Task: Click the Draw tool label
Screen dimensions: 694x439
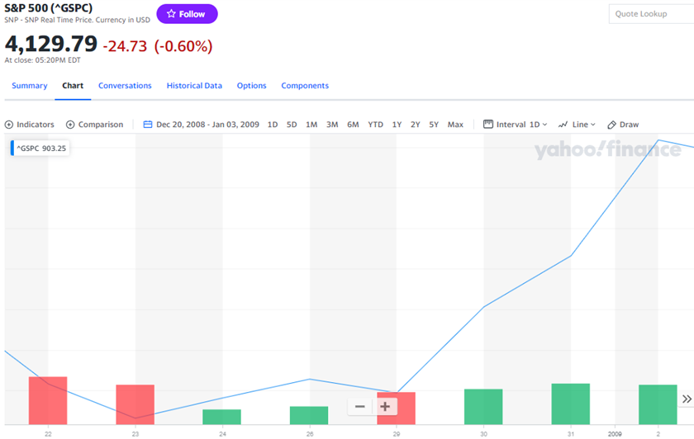Action: pyautogui.click(x=629, y=125)
